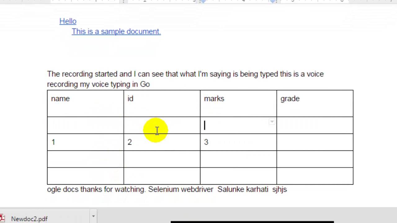Select the "name" header cell
Viewport: 397px width, 223px height.
[x=85, y=103]
